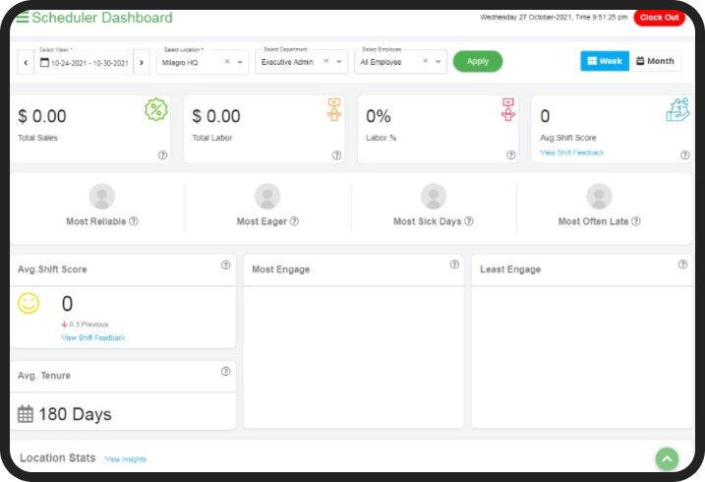The width and height of the screenshot is (705, 482).
Task: Open help icon next to Most Sick Days
Action: click(x=469, y=221)
